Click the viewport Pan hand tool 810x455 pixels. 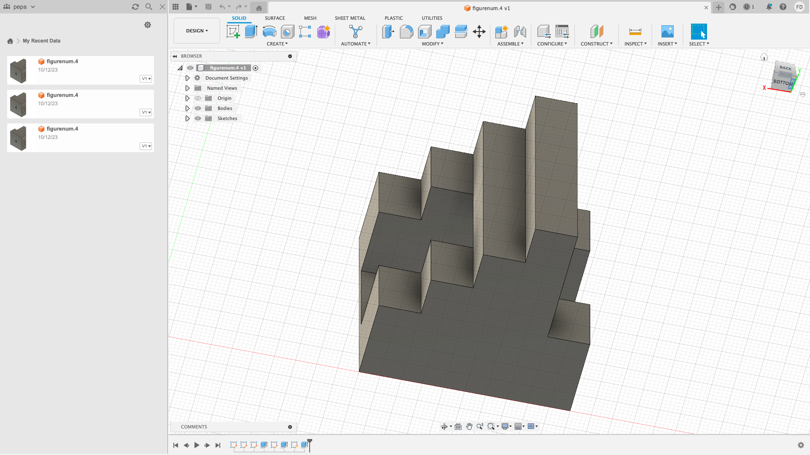(x=469, y=426)
